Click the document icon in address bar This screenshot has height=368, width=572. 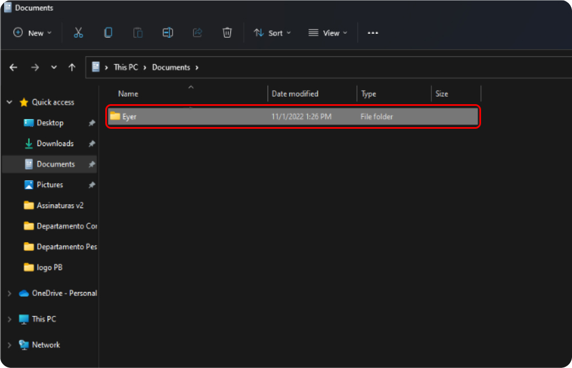[96, 67]
